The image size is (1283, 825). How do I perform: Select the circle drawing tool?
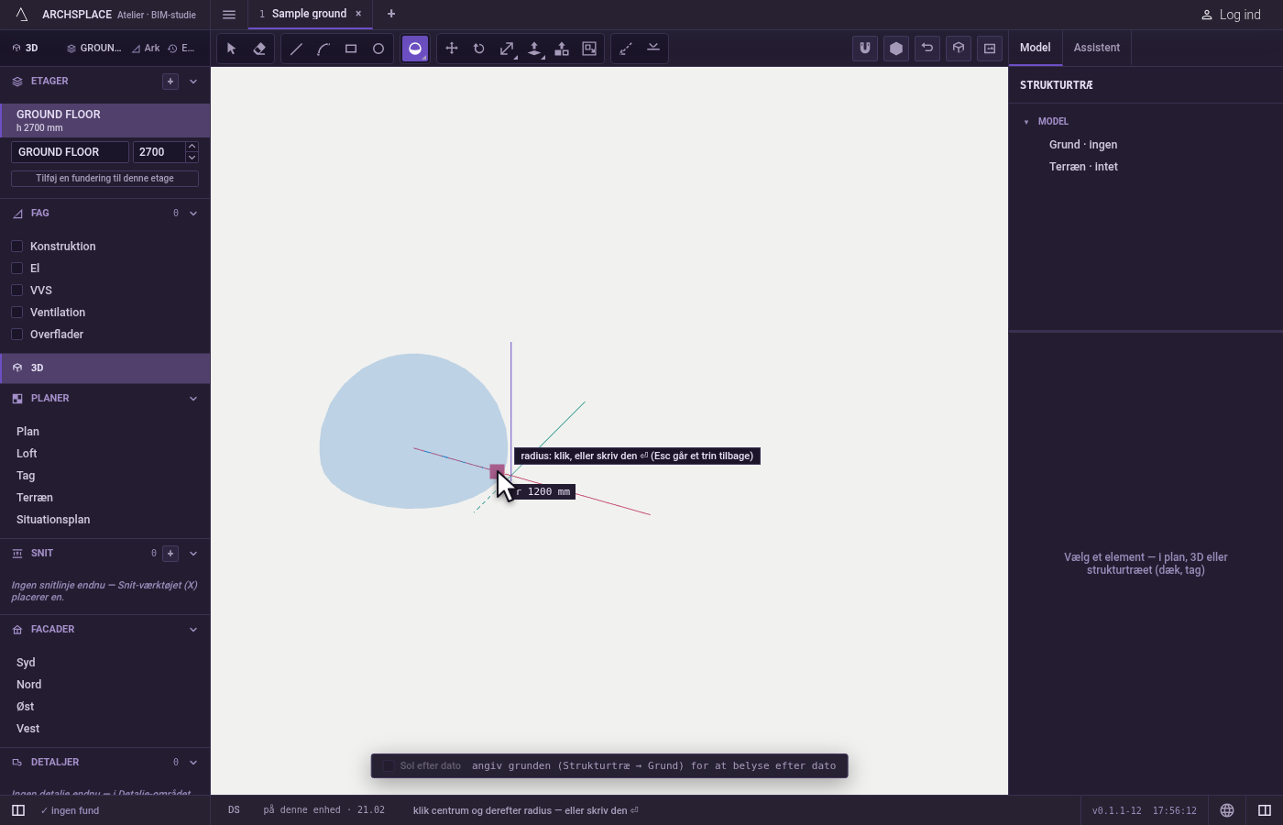(x=378, y=49)
